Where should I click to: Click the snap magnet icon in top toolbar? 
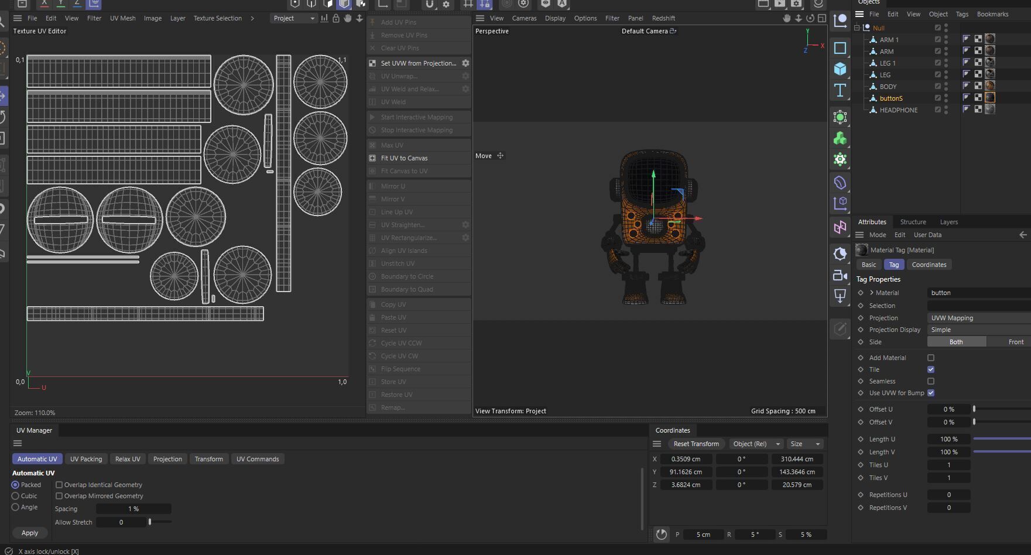pos(430,4)
